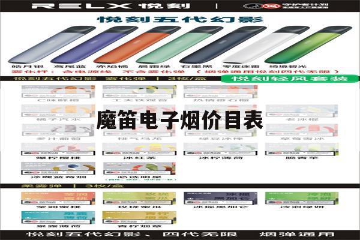Open the 必选明星 pod box
360x240 pixels.
click(139, 169)
